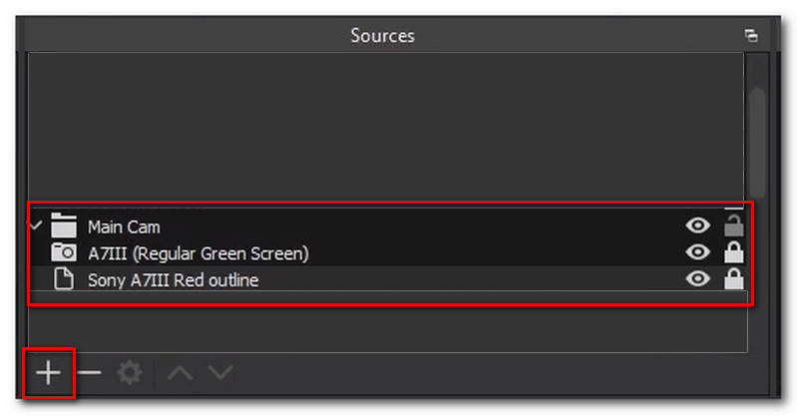Select the Sony A7III Red outline source
The height and width of the screenshot is (416, 798).
(x=173, y=281)
